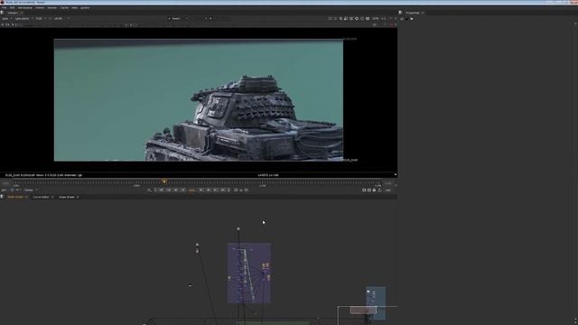This screenshot has width=578, height=325.
Task: Open the Properties pane content menu icon
Action: 401,13
